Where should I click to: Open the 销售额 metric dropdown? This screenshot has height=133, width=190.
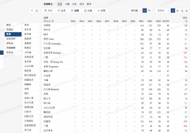(x=136, y=10)
